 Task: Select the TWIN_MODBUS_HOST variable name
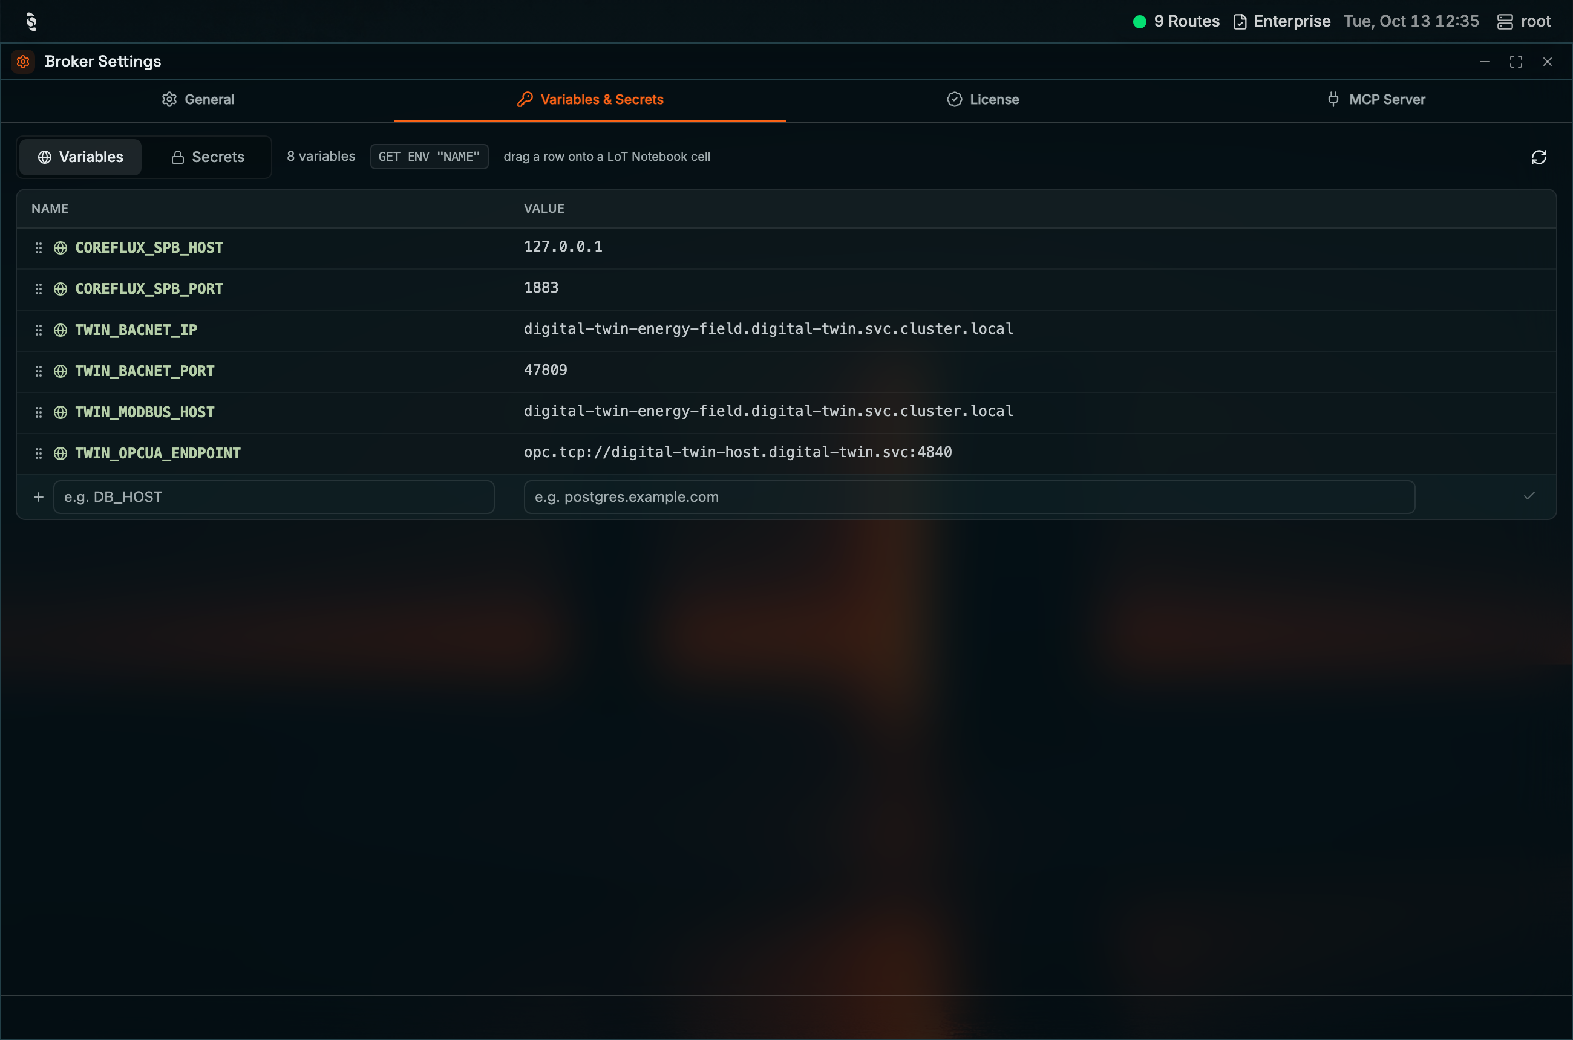pos(145,412)
